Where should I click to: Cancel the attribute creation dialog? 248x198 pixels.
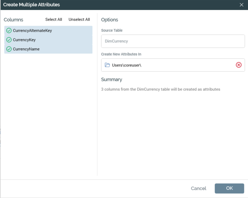(x=198, y=188)
